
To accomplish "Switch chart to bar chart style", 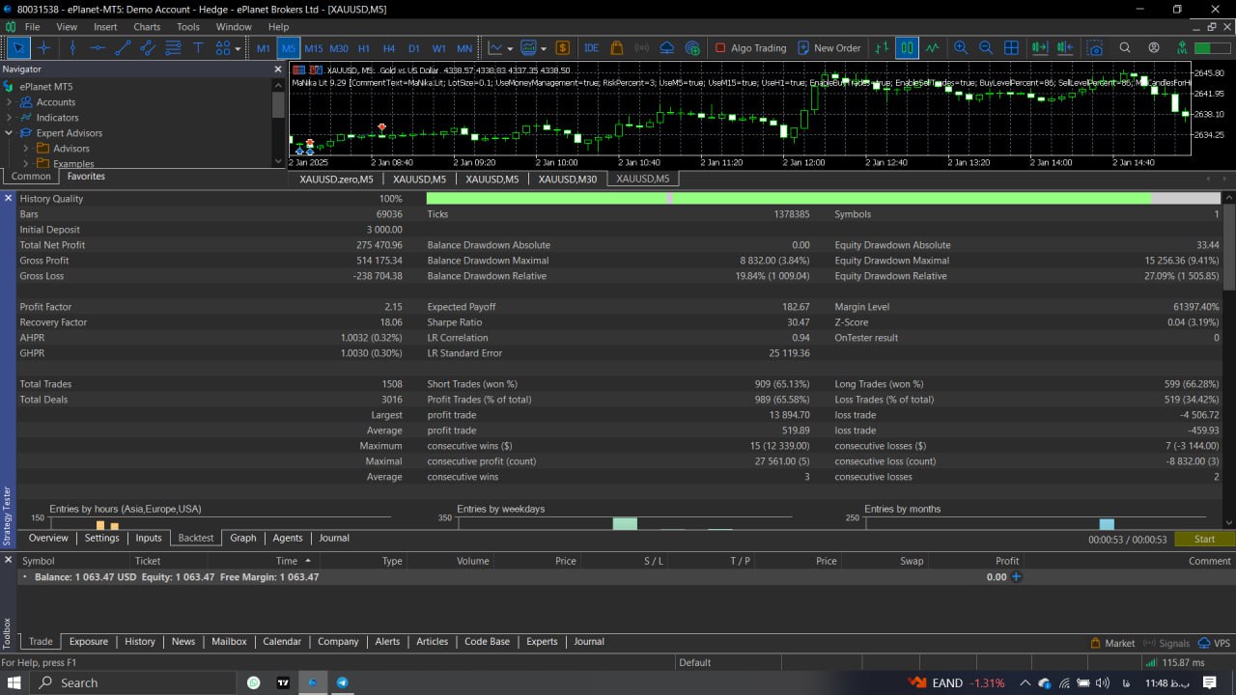I will pos(882,47).
